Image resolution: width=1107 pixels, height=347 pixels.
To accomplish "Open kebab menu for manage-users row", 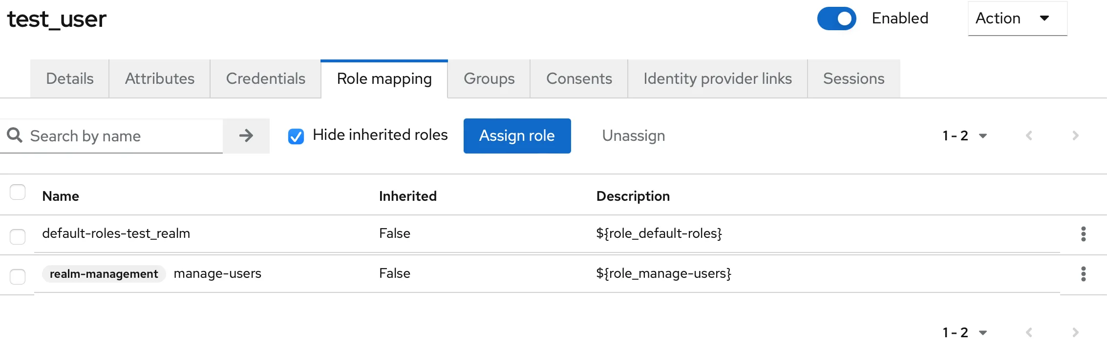I will [1083, 274].
